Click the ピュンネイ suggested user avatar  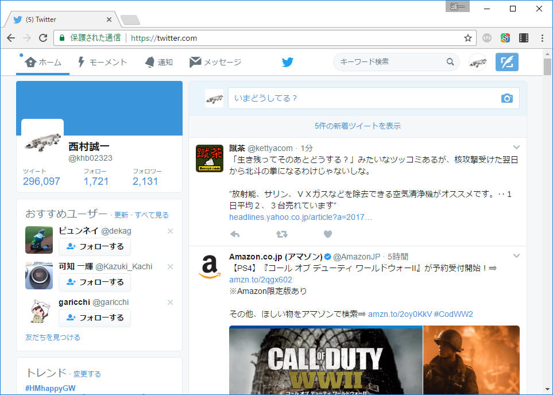point(39,240)
